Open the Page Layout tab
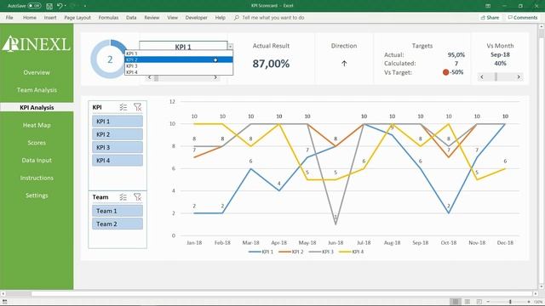Image resolution: width=545 pixels, height=306 pixels. (77, 17)
